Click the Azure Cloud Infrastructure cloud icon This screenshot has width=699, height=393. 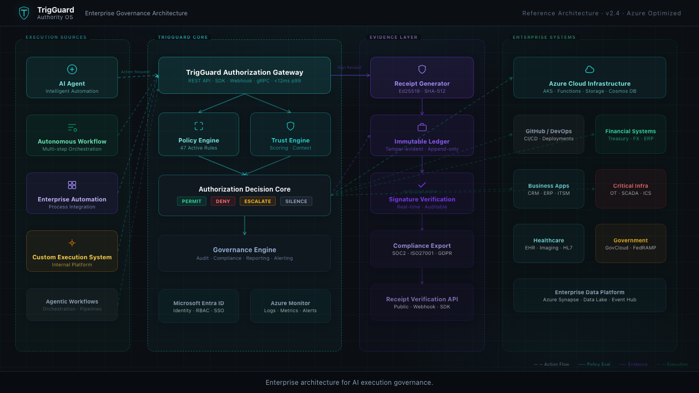coord(590,69)
